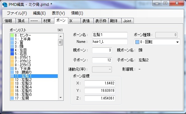This screenshot has width=186, height=114.
Task: Select the ボーン tab
Action: (61, 20)
